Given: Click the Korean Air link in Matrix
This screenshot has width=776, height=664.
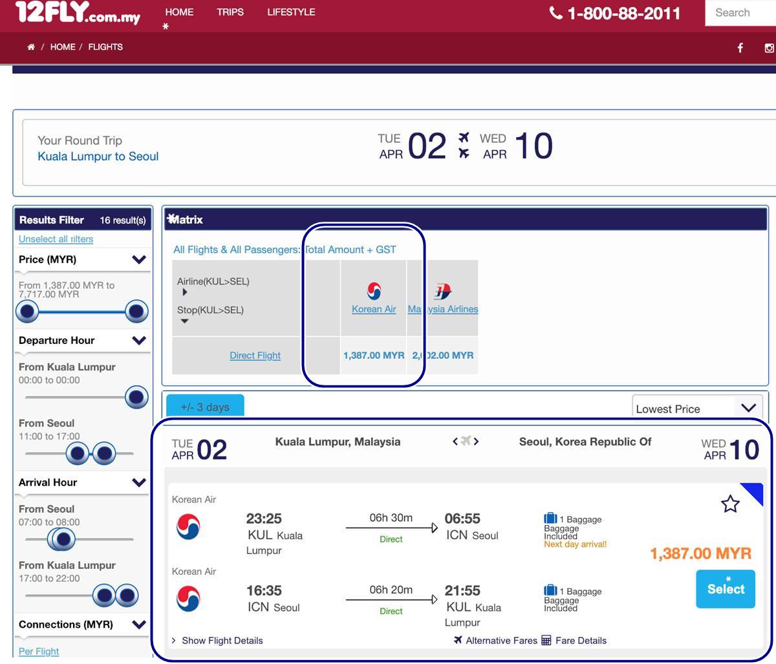Looking at the screenshot, I should (x=374, y=309).
